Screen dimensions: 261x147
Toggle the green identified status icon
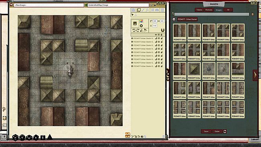tap(86, 5)
